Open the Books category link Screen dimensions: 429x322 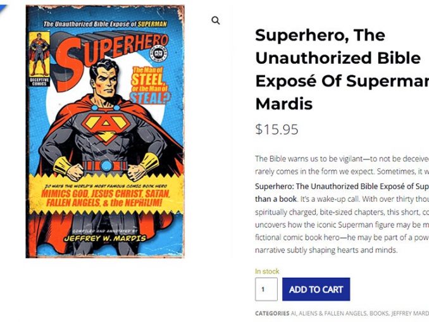(379, 313)
